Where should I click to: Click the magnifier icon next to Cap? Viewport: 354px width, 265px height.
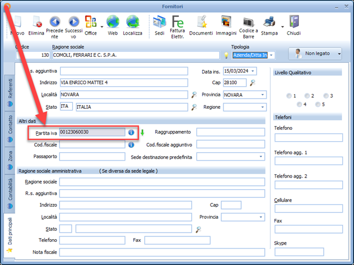(253, 83)
